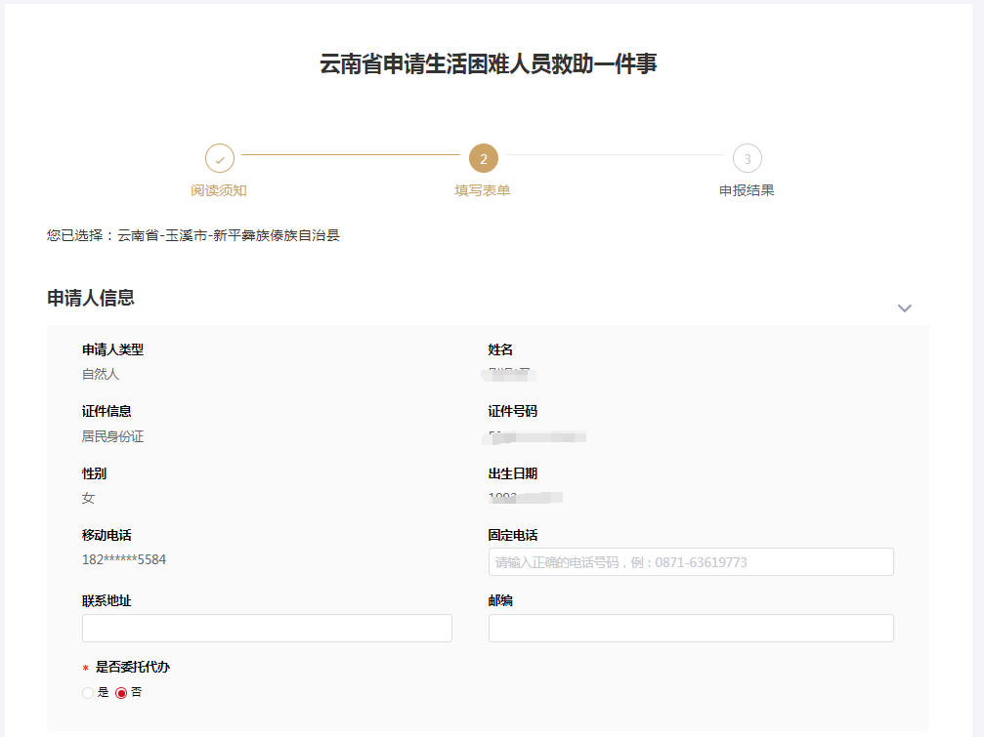Collapse the 申请人信息 section with its chevron

(x=904, y=307)
